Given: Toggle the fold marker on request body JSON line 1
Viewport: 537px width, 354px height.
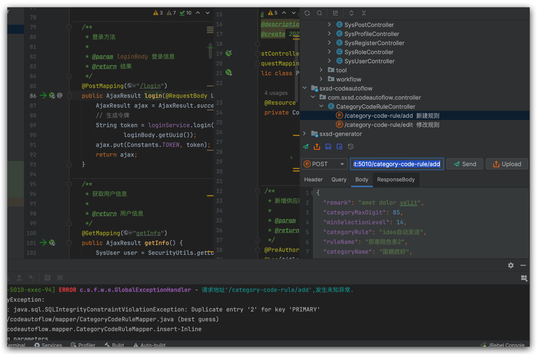Looking at the screenshot, I should click(314, 193).
